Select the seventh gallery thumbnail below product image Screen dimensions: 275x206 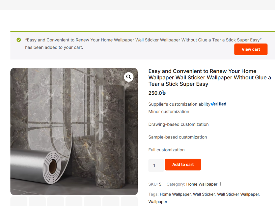click(x=129, y=201)
